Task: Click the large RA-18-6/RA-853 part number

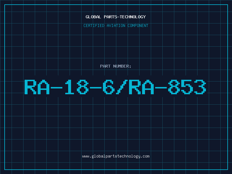Action: click(115, 87)
